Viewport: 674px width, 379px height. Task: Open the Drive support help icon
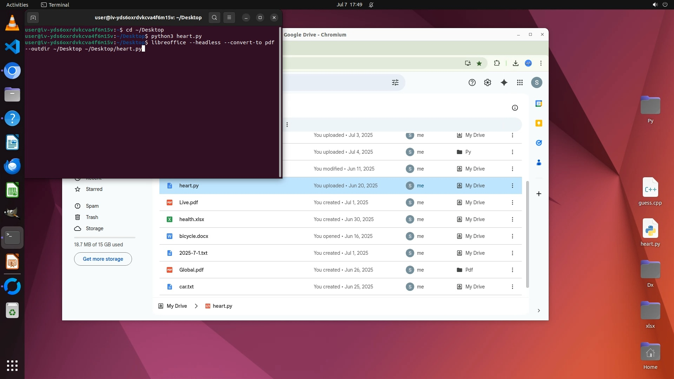tap(472, 82)
